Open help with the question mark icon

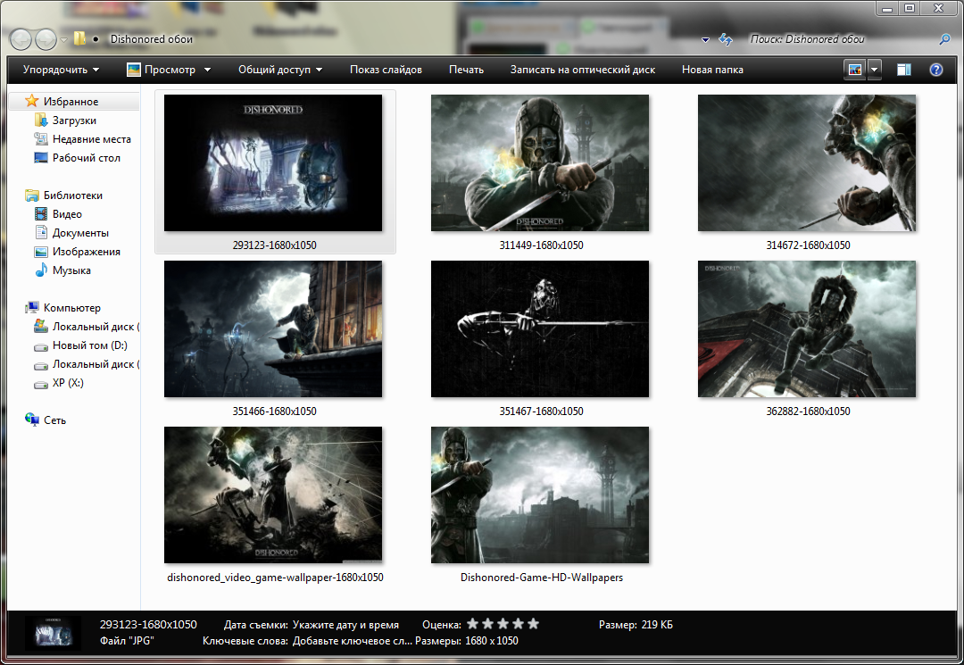[936, 70]
